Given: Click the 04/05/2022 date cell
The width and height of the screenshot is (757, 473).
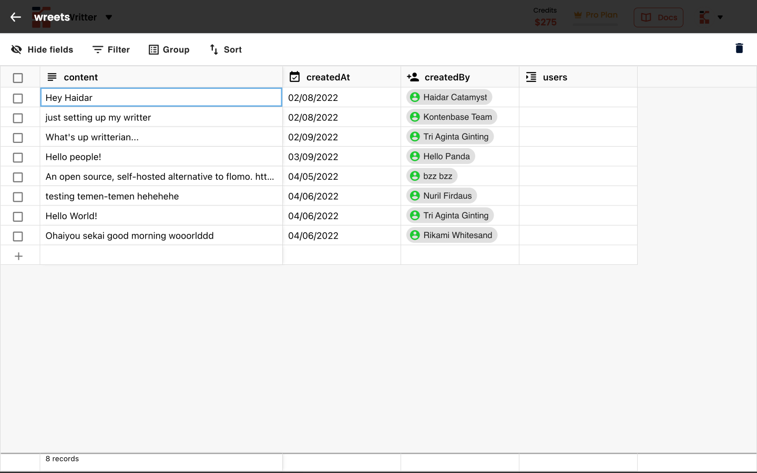Looking at the screenshot, I should [342, 176].
